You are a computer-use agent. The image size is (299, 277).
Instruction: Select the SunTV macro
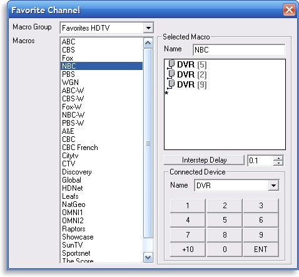101,245
